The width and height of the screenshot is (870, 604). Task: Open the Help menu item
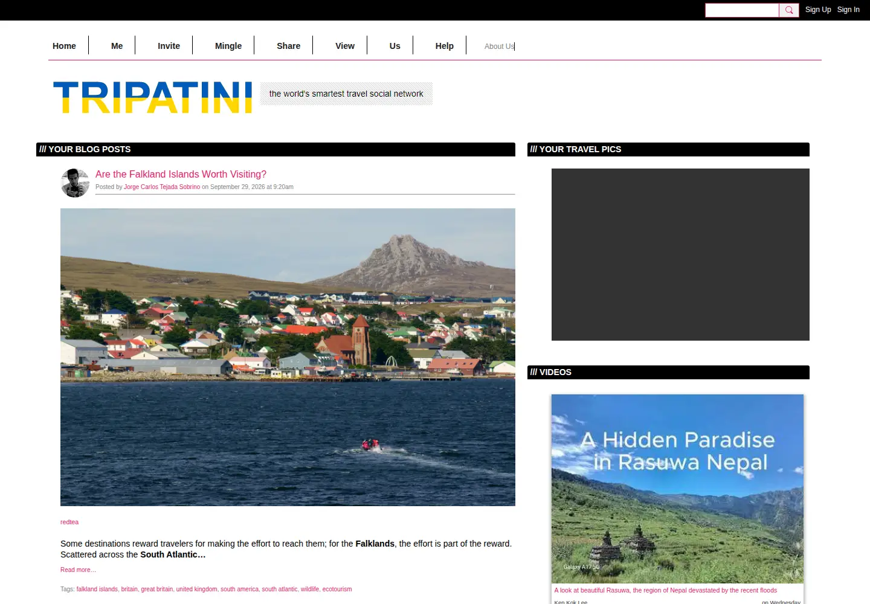[x=445, y=46]
